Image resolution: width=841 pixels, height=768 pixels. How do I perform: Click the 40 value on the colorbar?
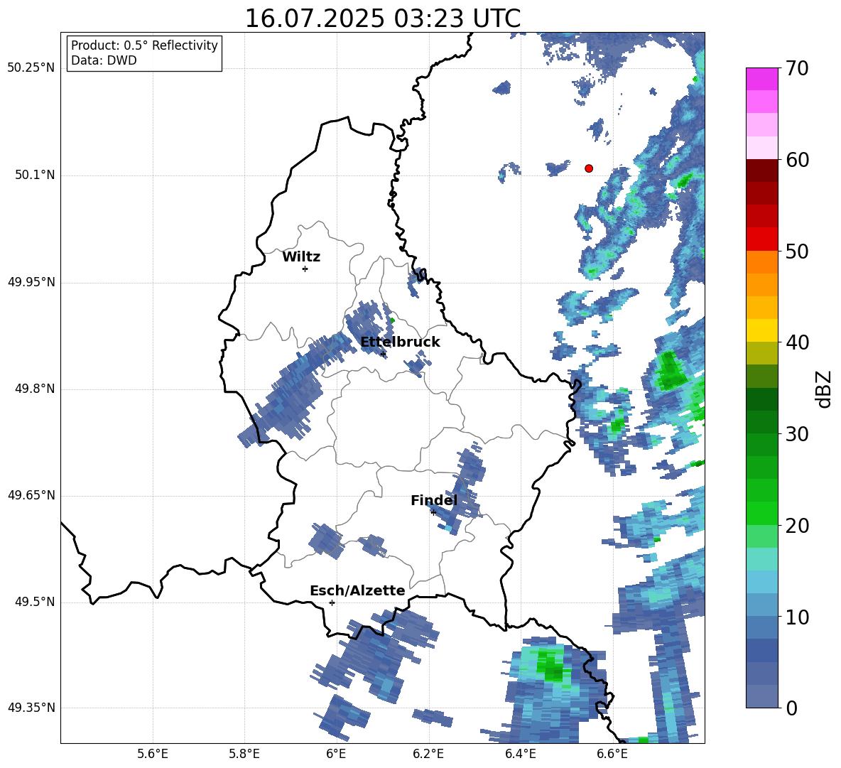point(797,342)
